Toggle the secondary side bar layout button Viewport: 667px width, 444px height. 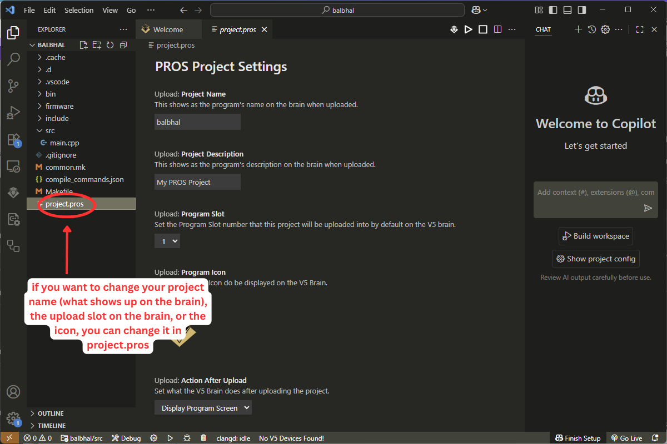(x=582, y=10)
